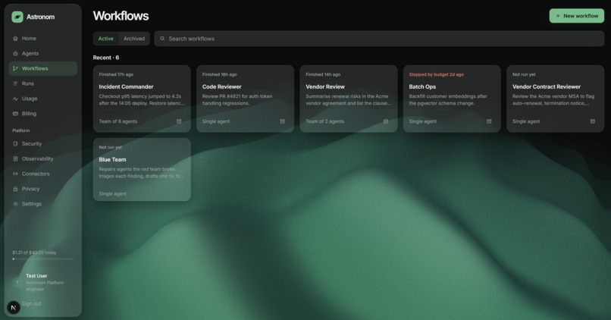The width and height of the screenshot is (611, 320).
Task: Click the Search workflows field
Action: click(x=379, y=39)
